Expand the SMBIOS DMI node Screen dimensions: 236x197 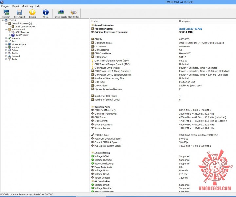[10, 35]
